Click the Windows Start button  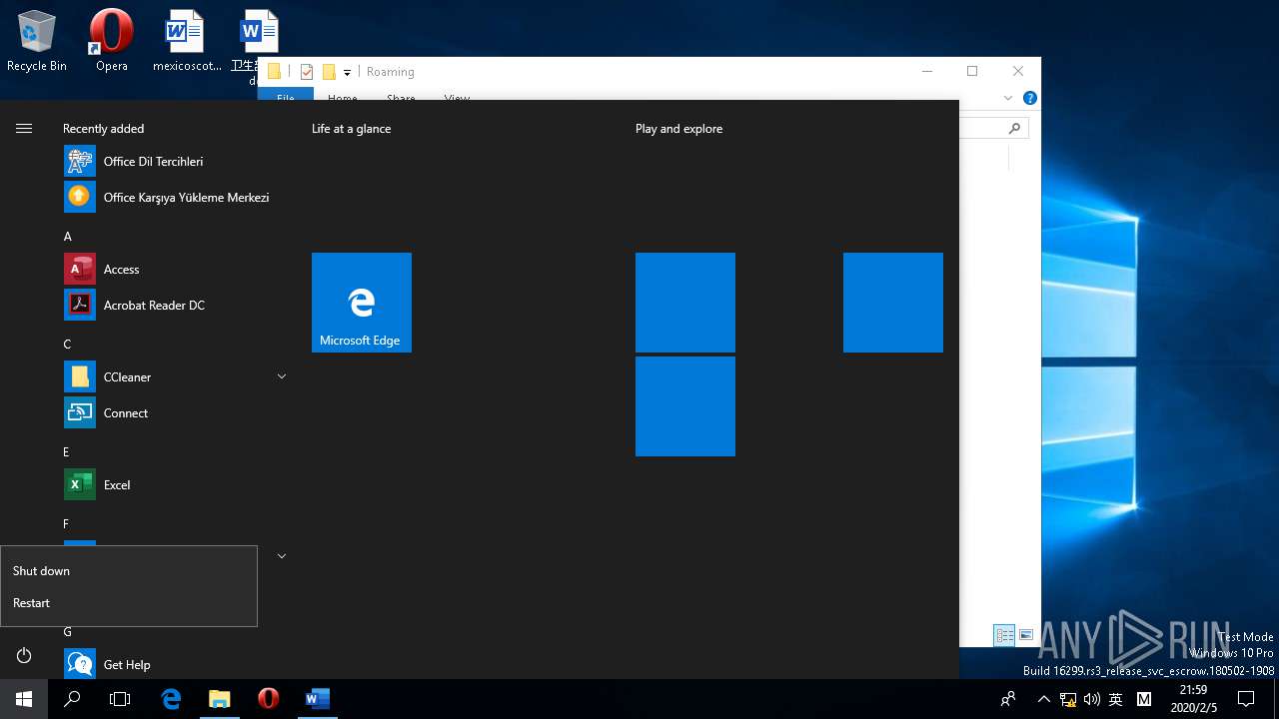tap(24, 699)
